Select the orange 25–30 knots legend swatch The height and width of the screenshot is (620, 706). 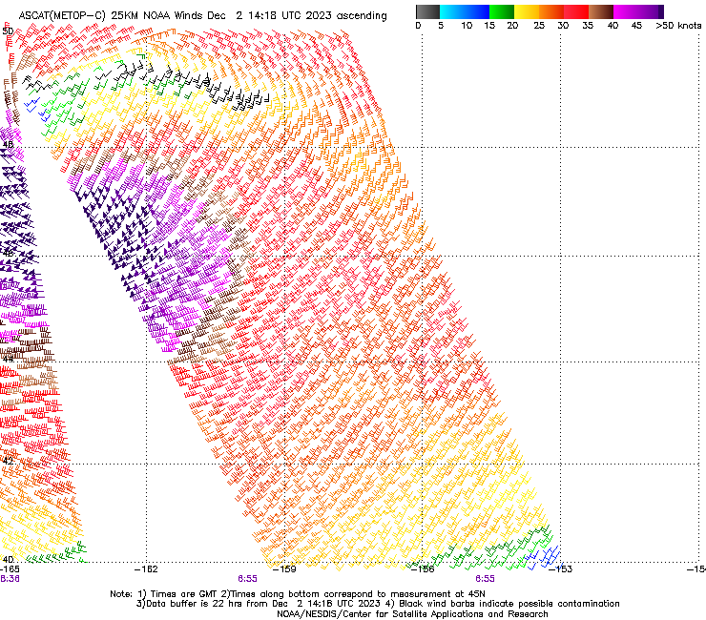click(x=551, y=11)
